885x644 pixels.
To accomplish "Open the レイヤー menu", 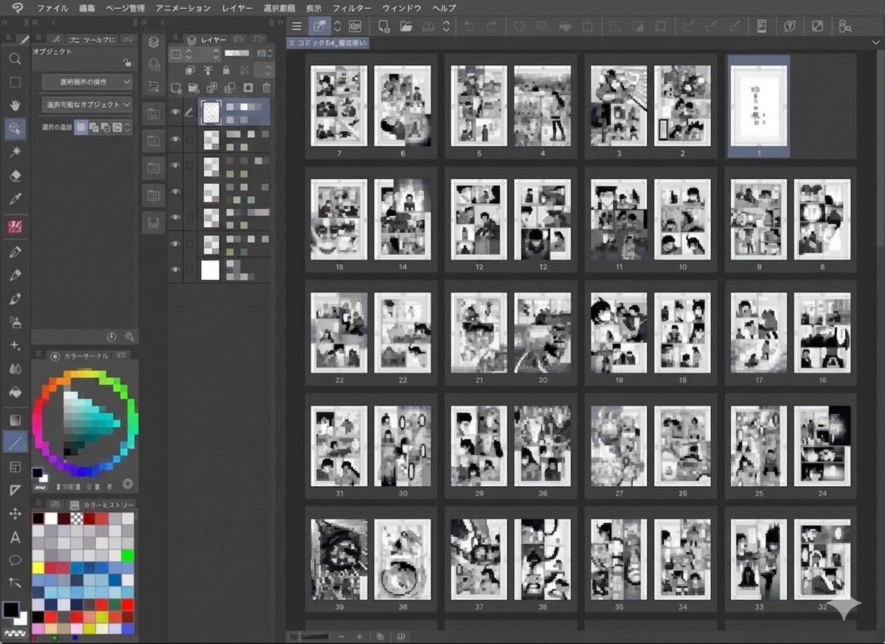I will coord(237,8).
